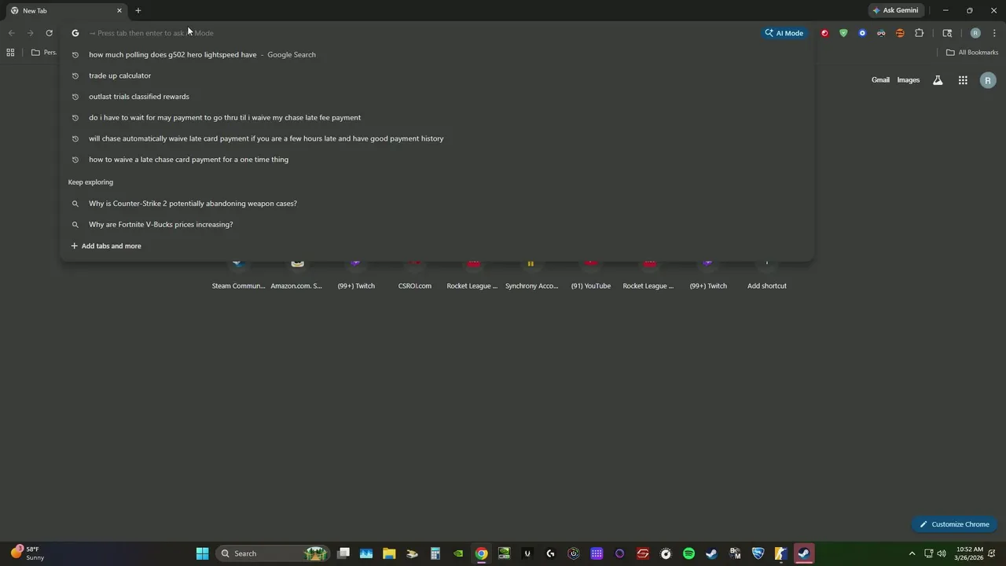
Task: Open the weather widget 58°F Sunny
Action: [28, 553]
